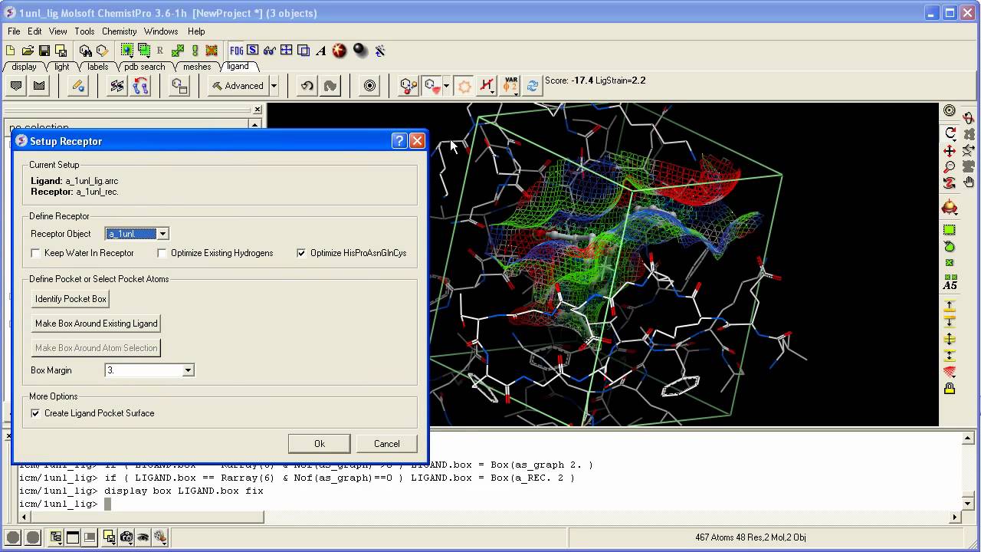The height and width of the screenshot is (552, 981).
Task: Click the Undo arrow in ligand toolbar
Action: 307,86
